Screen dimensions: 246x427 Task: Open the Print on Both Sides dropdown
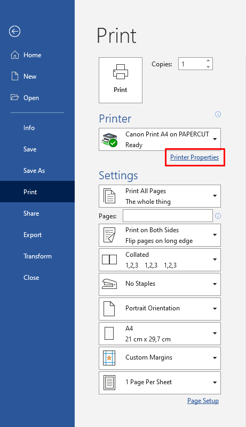[x=160, y=235]
